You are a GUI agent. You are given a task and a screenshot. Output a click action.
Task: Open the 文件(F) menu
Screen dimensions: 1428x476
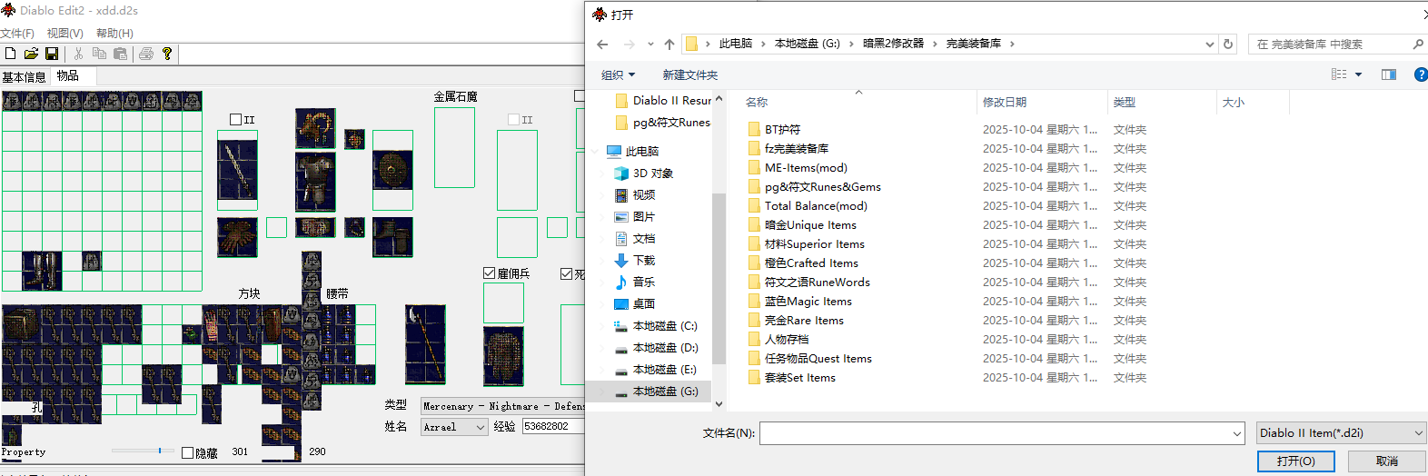[17, 33]
